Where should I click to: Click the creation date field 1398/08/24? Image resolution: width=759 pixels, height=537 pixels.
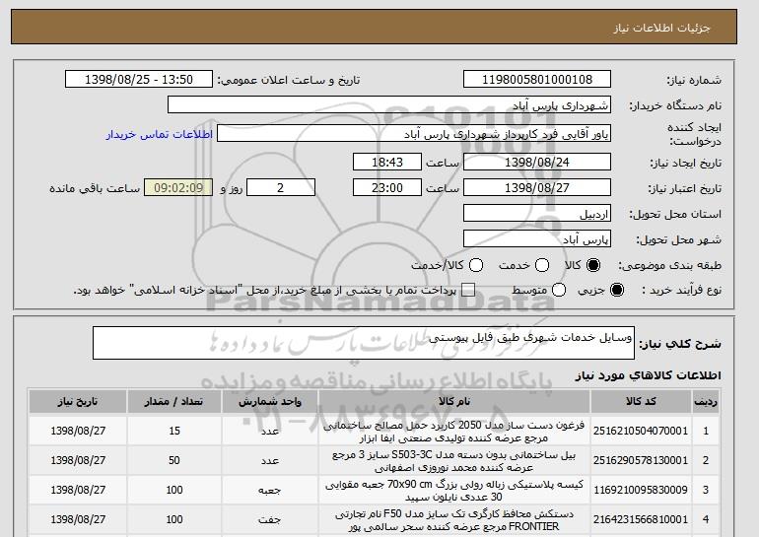coord(537,162)
